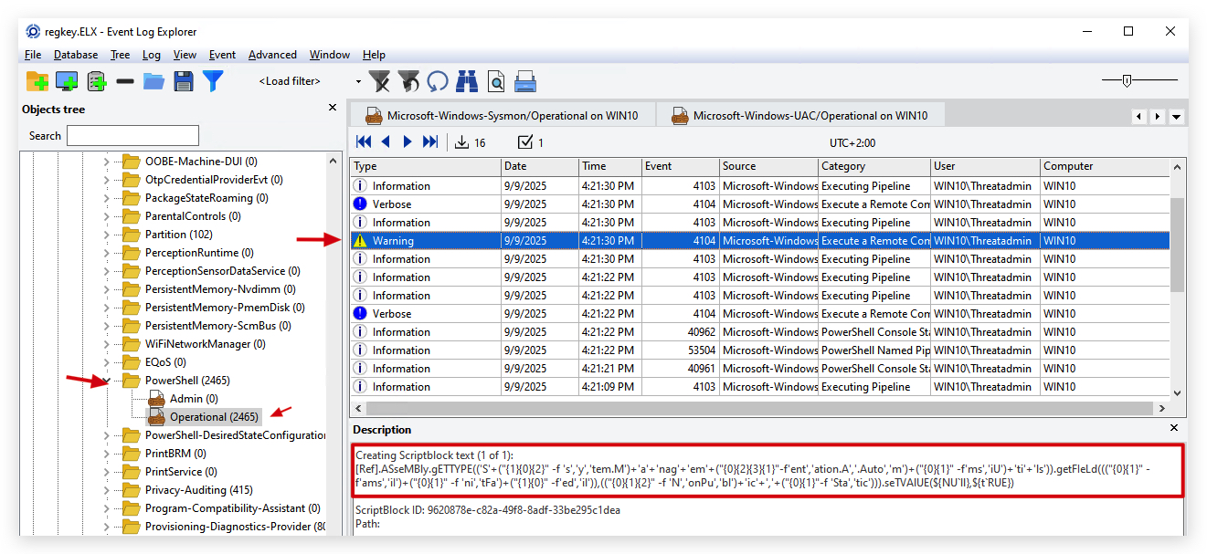Select the Warning event 4104 row

(760, 241)
